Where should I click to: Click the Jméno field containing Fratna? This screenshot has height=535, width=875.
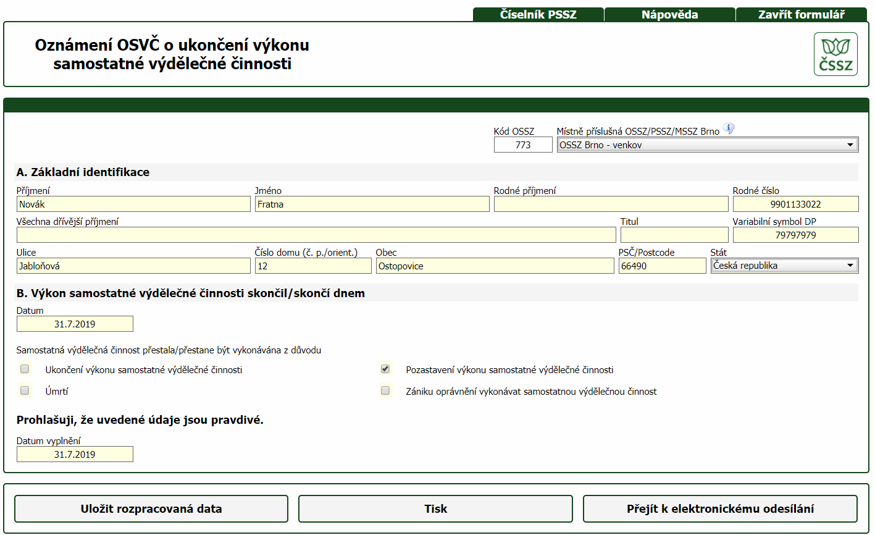click(x=372, y=204)
